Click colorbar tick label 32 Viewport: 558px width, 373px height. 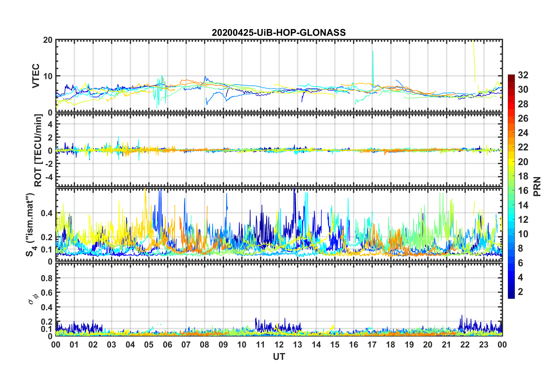pos(523,75)
